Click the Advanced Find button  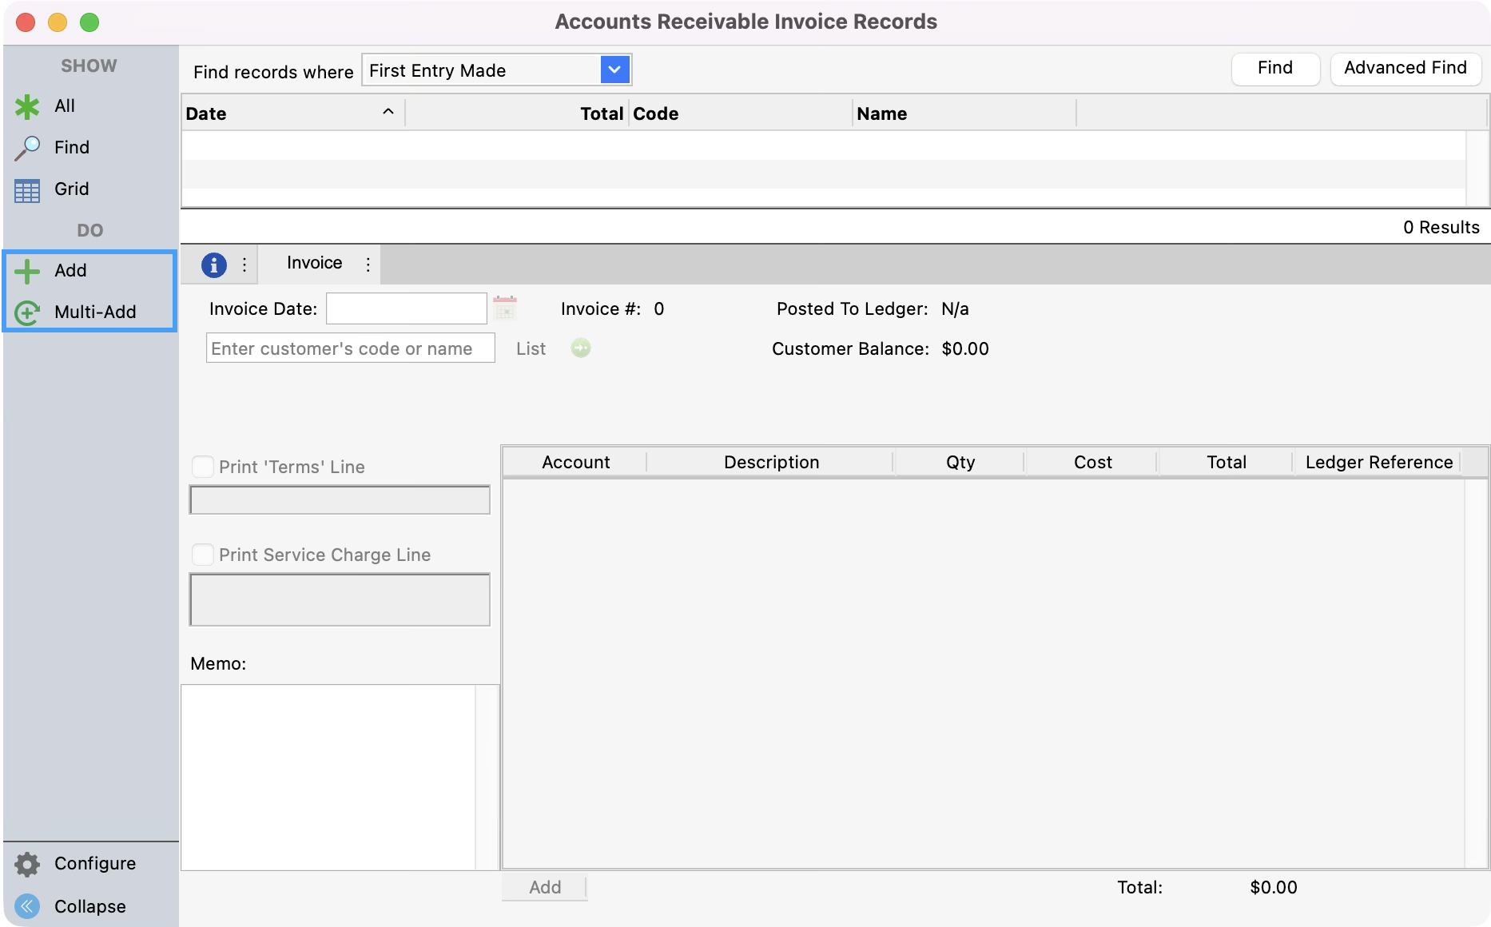1406,69
